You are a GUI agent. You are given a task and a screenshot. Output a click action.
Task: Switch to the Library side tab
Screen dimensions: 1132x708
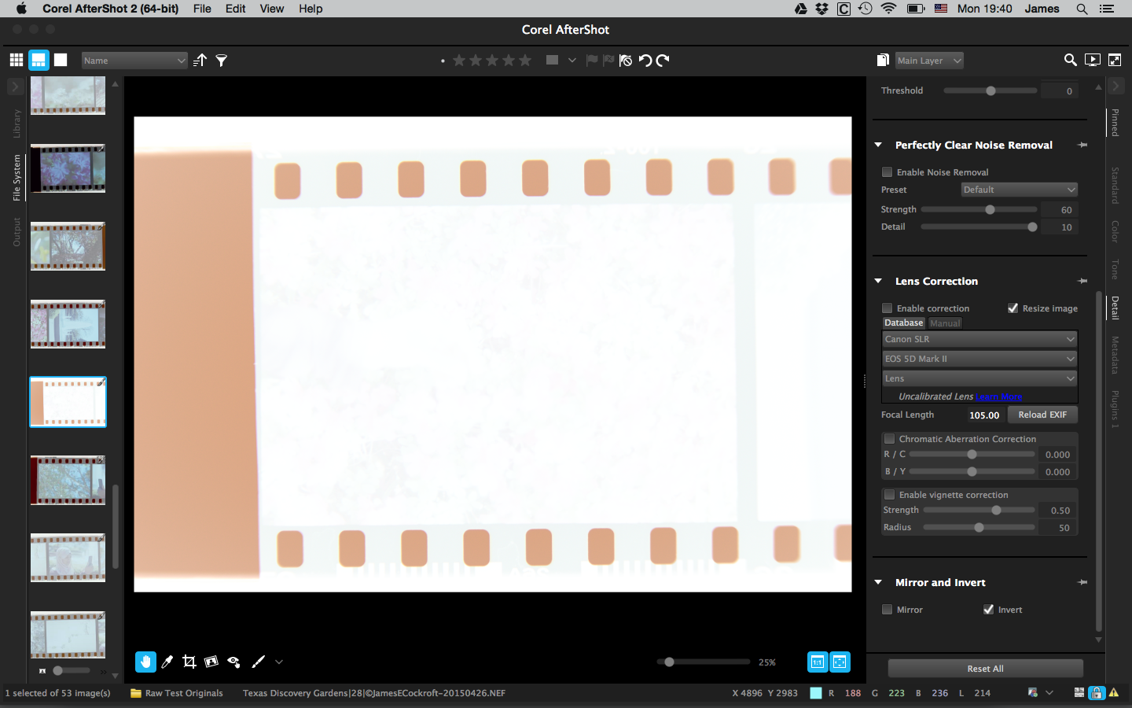[x=17, y=124]
